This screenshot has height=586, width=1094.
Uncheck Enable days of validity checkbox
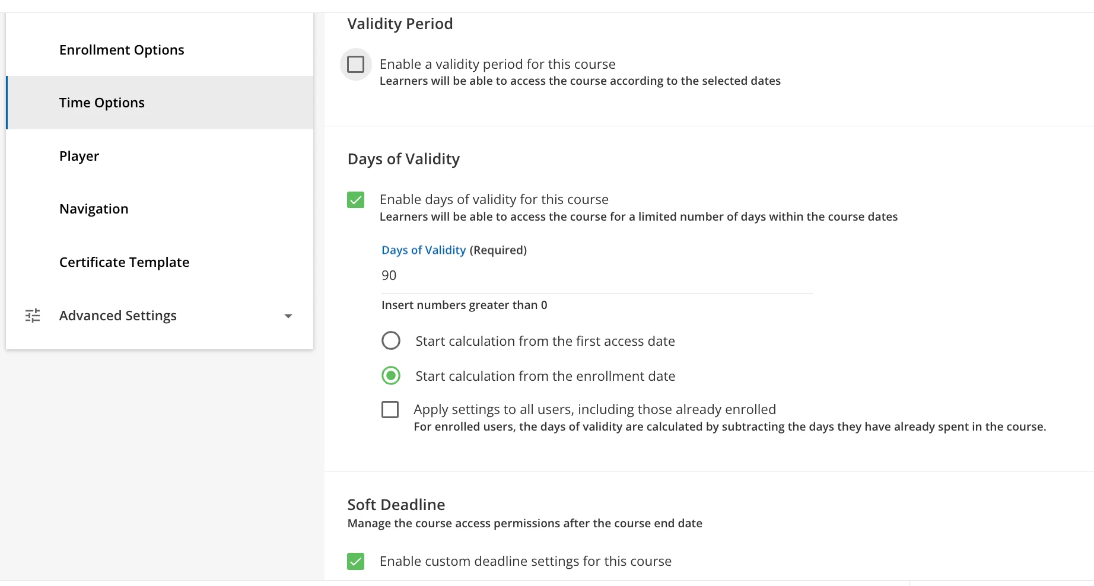point(355,200)
